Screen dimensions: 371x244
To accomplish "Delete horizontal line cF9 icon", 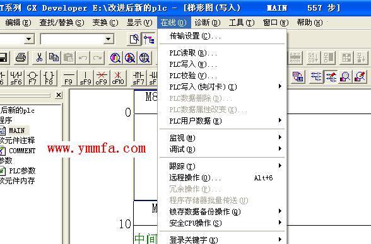I will [x=102, y=78].
